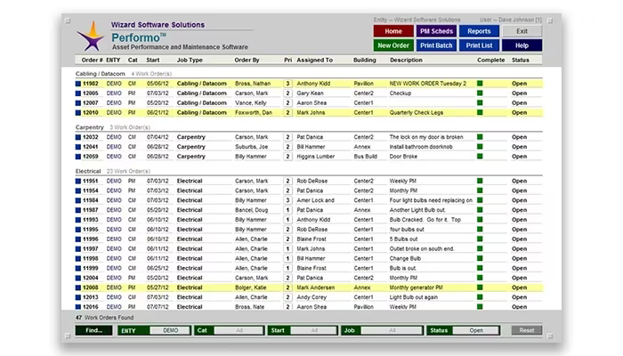Viewport: 623px width, 356px height.
Task: Create a New Order
Action: tap(393, 45)
